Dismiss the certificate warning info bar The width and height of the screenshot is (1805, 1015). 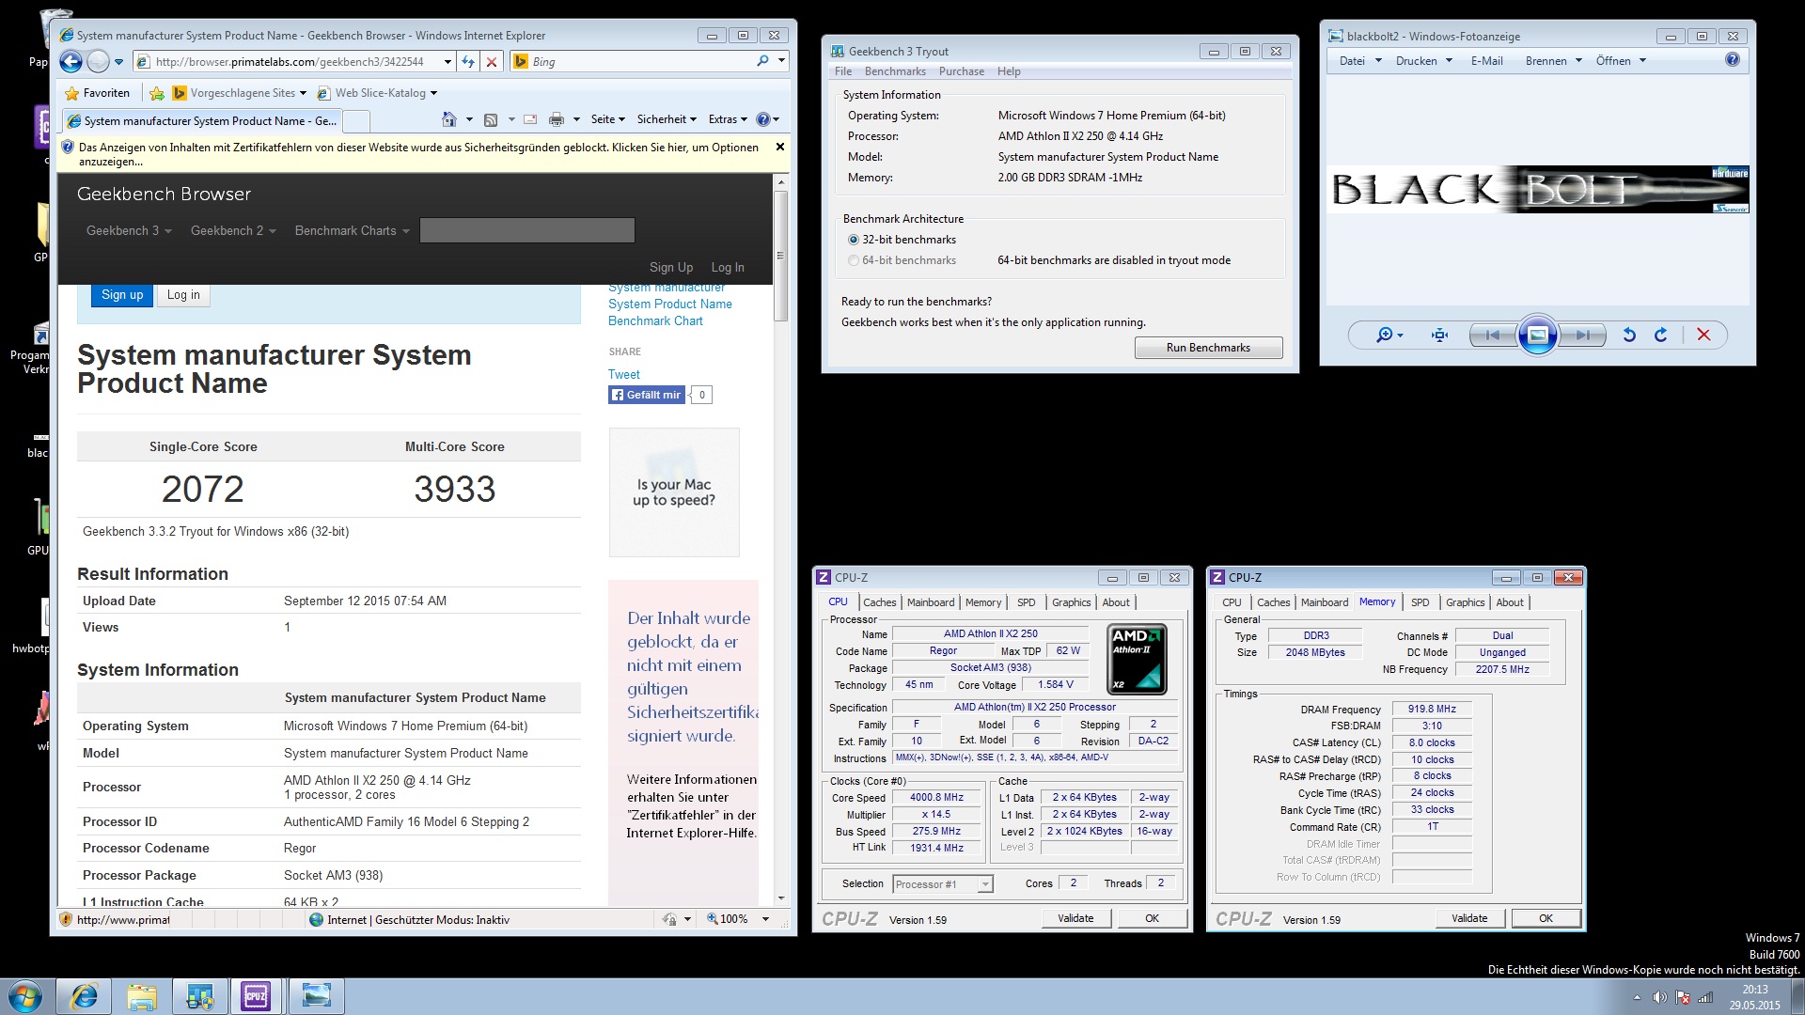(779, 148)
